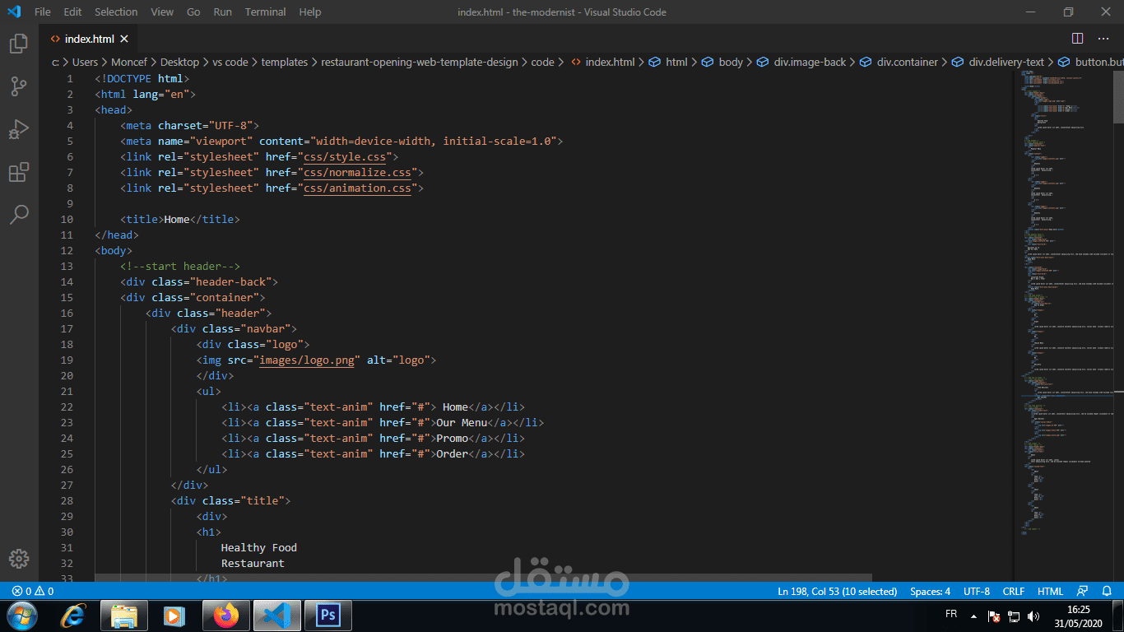The width and height of the screenshot is (1124, 632).
Task: Open Windows Media Player from taskbar
Action: 174,616
